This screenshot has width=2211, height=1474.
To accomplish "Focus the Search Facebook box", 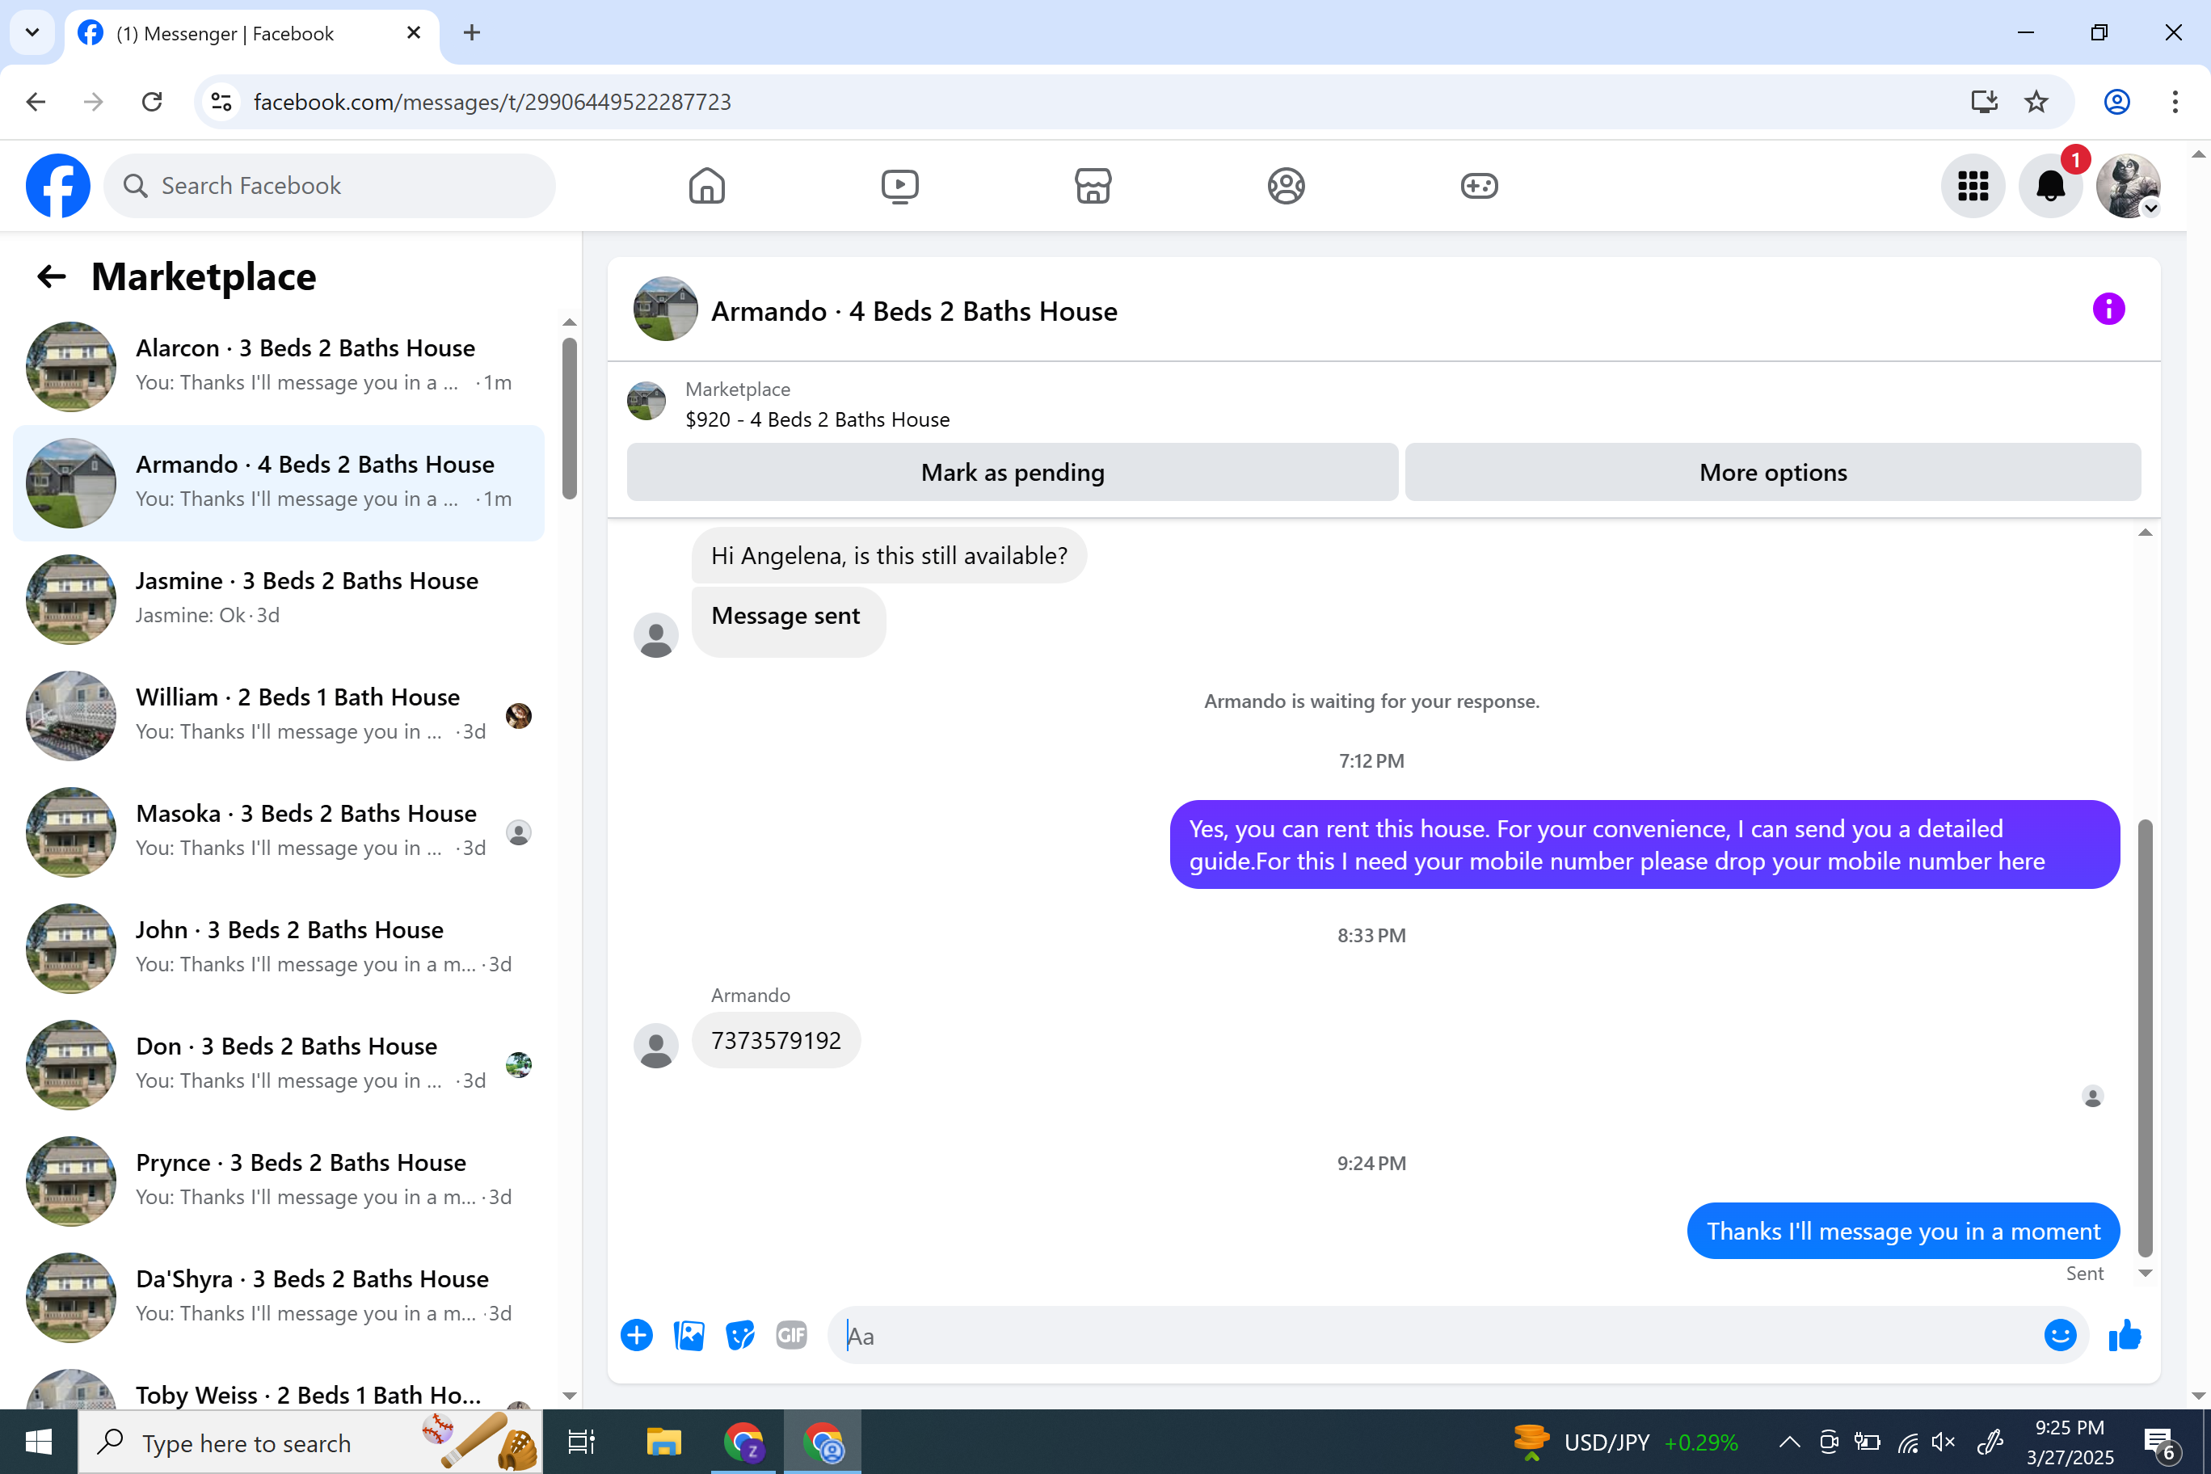I will point(330,185).
